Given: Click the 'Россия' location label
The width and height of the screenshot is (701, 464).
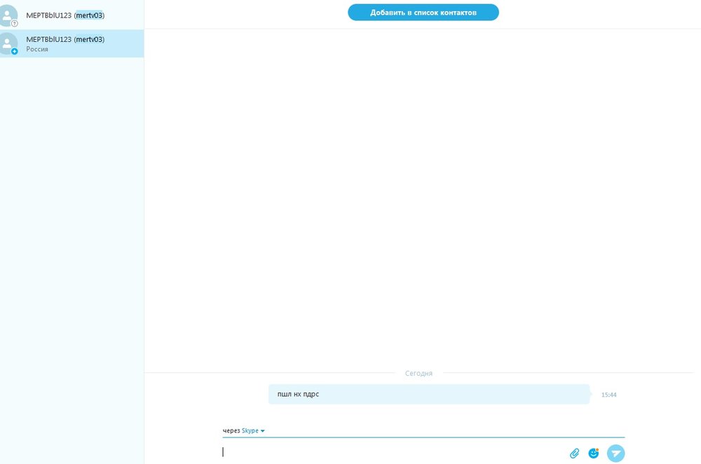Looking at the screenshot, I should pyautogui.click(x=37, y=50).
